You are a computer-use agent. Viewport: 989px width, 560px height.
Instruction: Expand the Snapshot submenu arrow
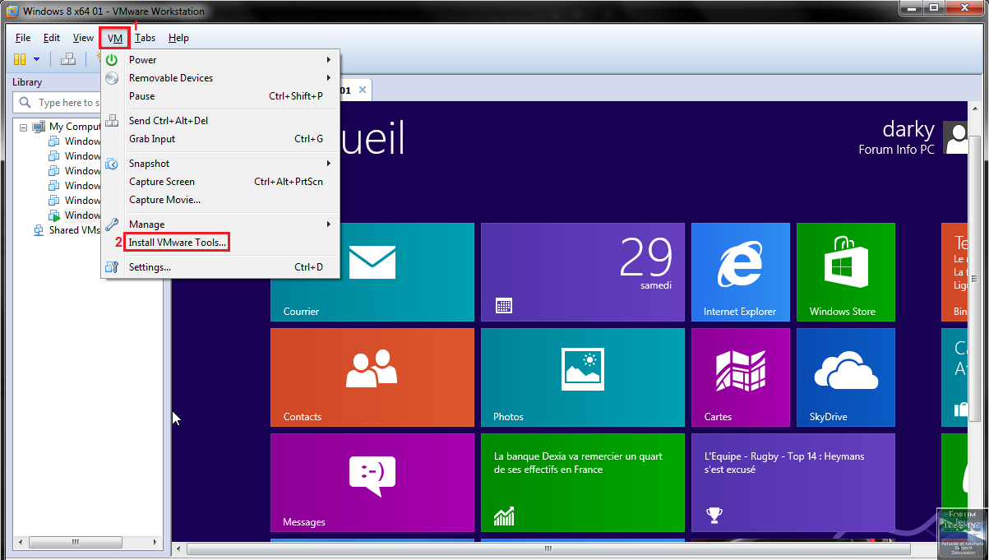[329, 164]
